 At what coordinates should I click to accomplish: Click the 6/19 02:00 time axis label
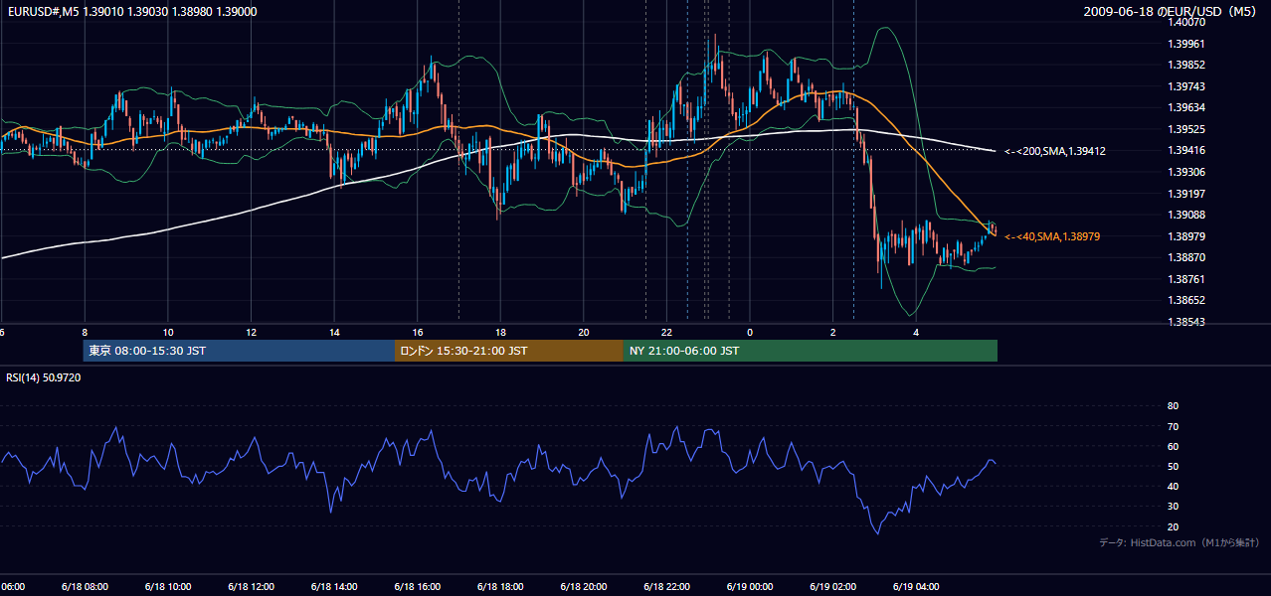(832, 586)
